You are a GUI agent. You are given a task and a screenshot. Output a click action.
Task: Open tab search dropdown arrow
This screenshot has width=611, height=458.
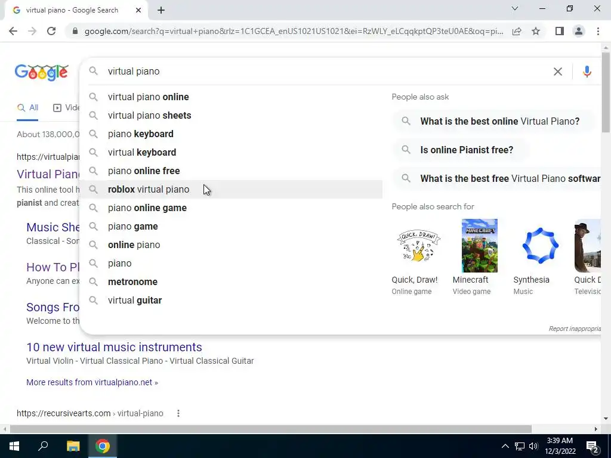[515, 8]
